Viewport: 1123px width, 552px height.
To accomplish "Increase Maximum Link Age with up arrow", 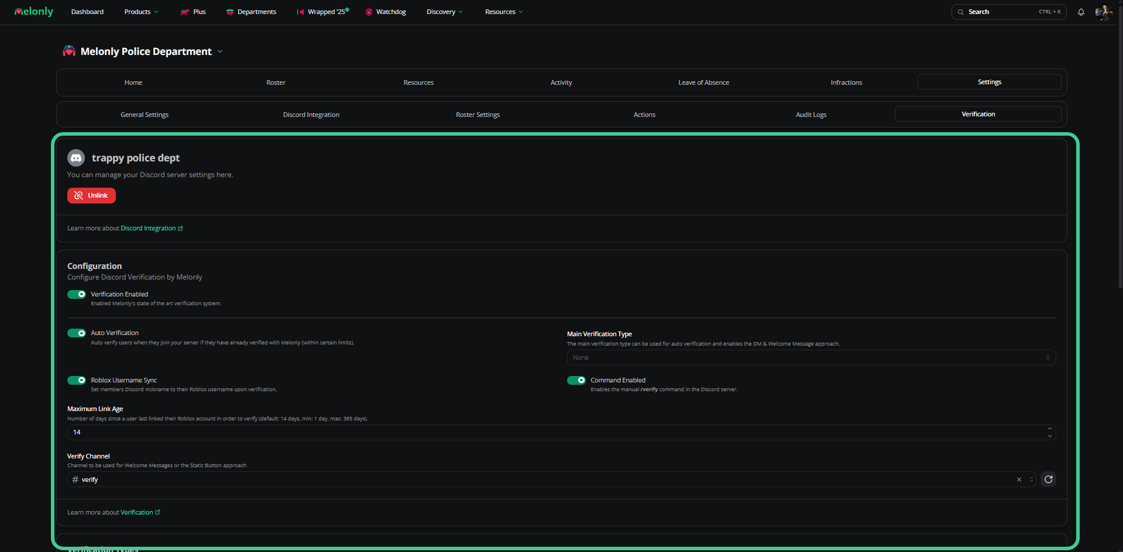I will tap(1050, 429).
